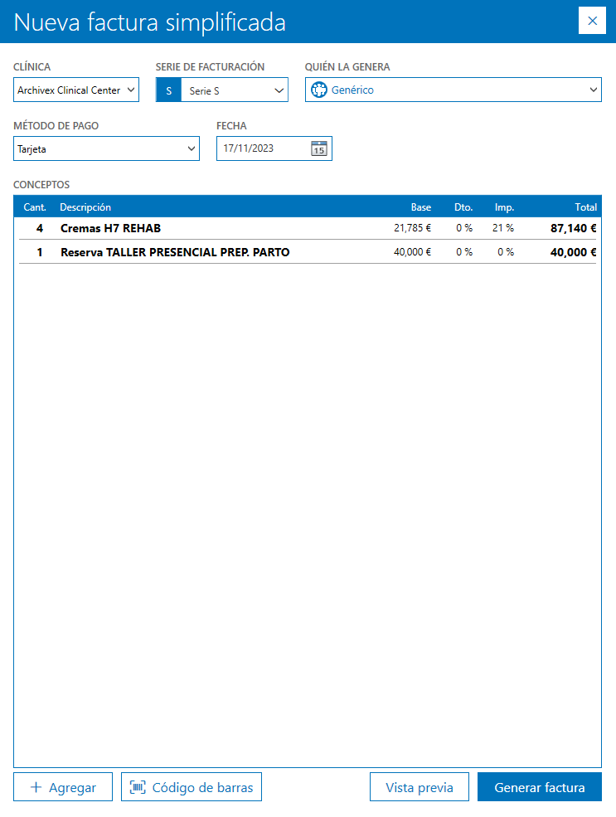Close the Nueva factura simplificada dialog
This screenshot has width=616, height=817.
[x=592, y=22]
